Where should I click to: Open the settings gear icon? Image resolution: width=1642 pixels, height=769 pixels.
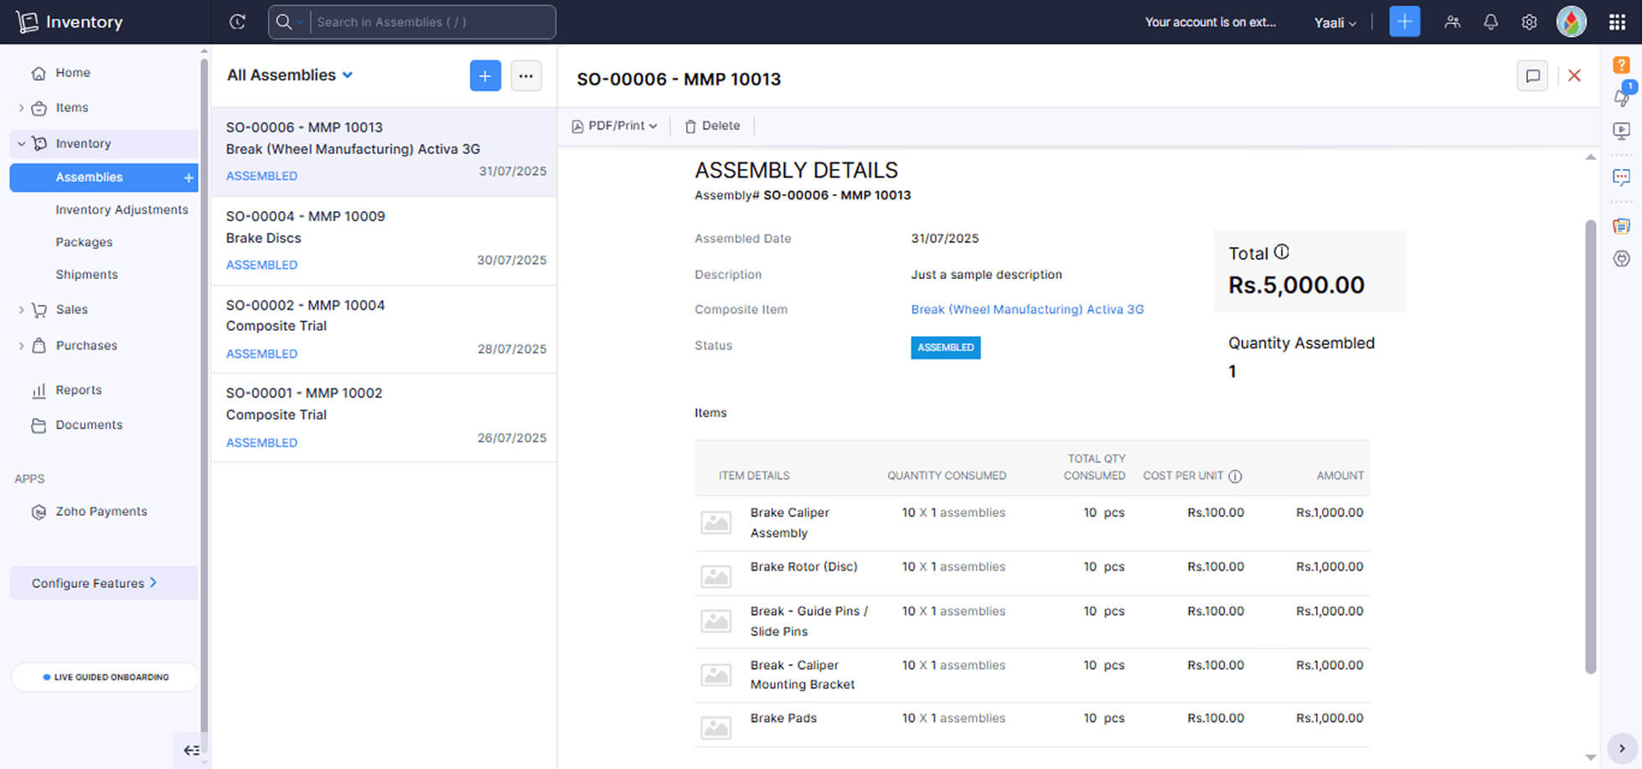[1529, 23]
